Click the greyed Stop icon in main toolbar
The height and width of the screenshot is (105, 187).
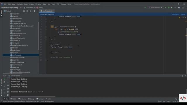coord(175,8)
